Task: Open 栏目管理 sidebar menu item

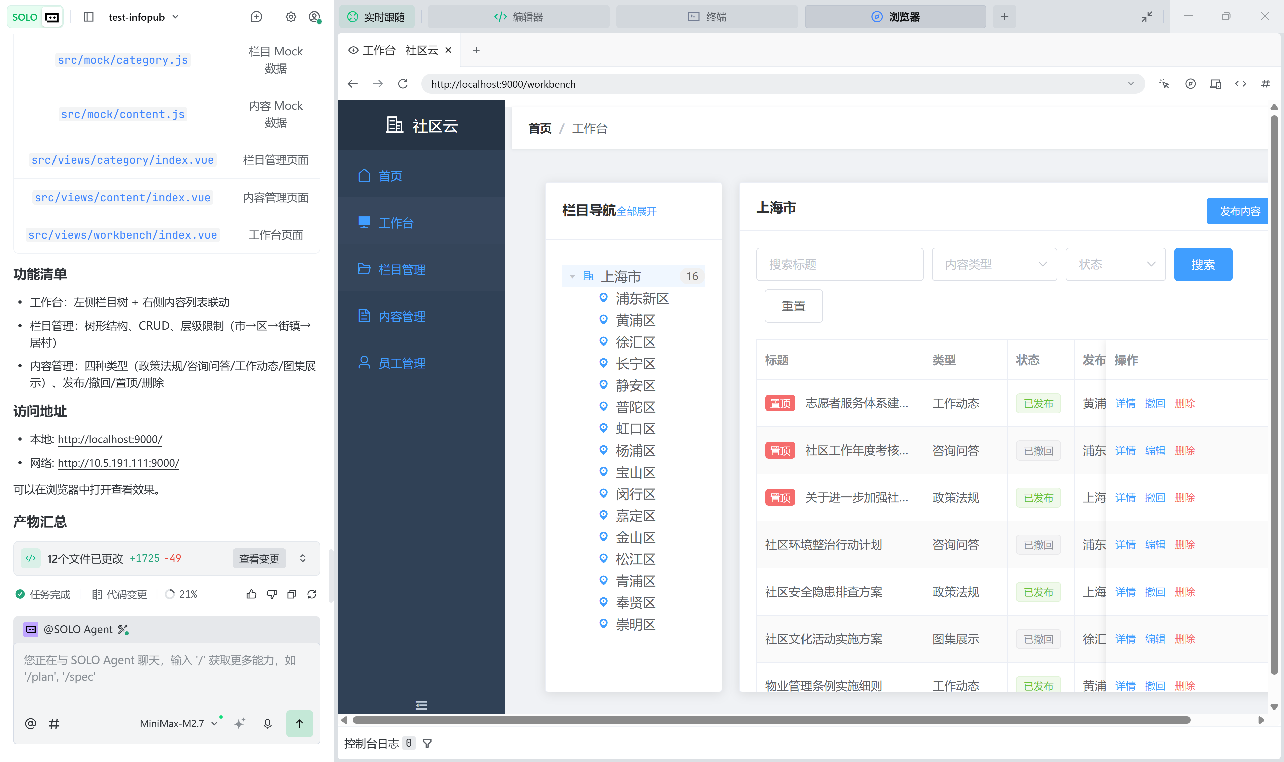Action: 421,270
